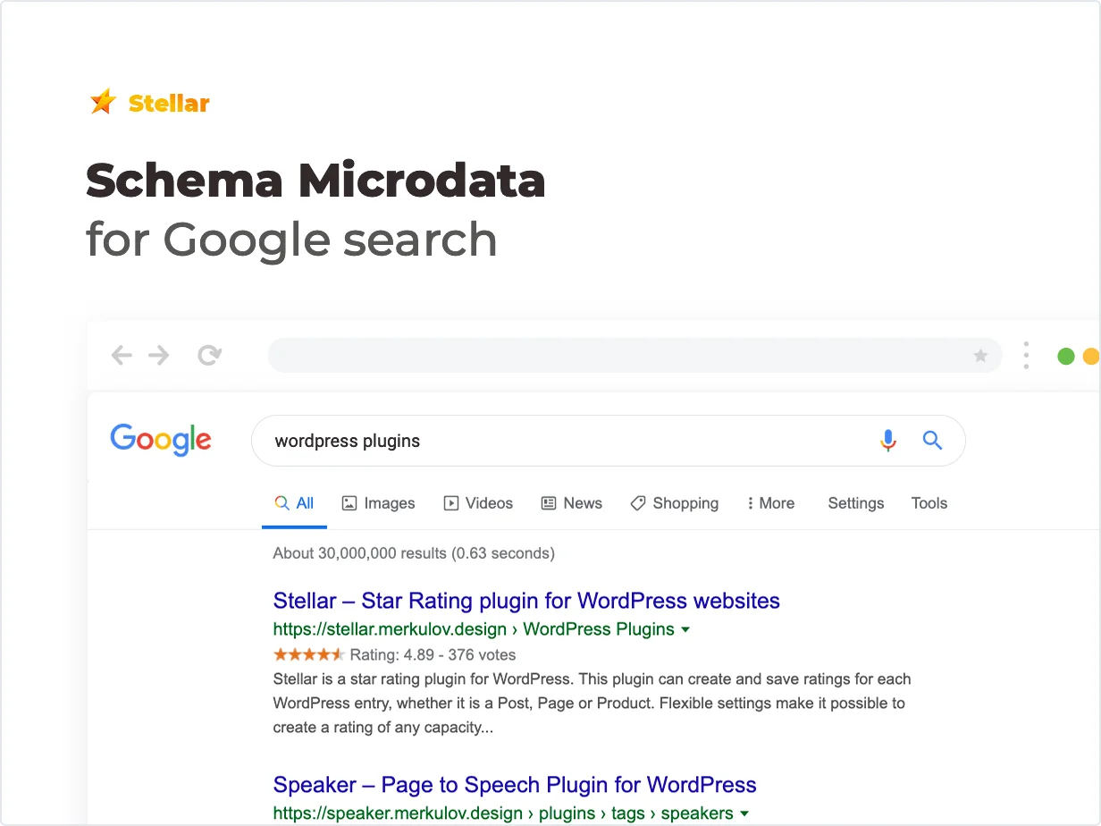Switch to the Videos tab
Viewport: 1101px width, 826px height.
(x=479, y=503)
